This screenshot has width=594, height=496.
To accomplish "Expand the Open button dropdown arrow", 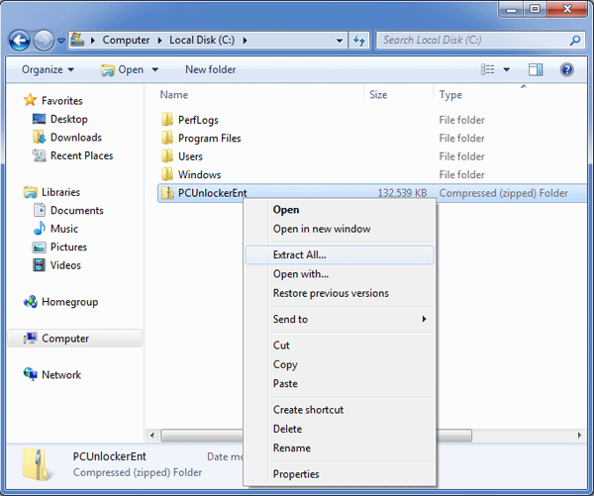I will pos(155,69).
